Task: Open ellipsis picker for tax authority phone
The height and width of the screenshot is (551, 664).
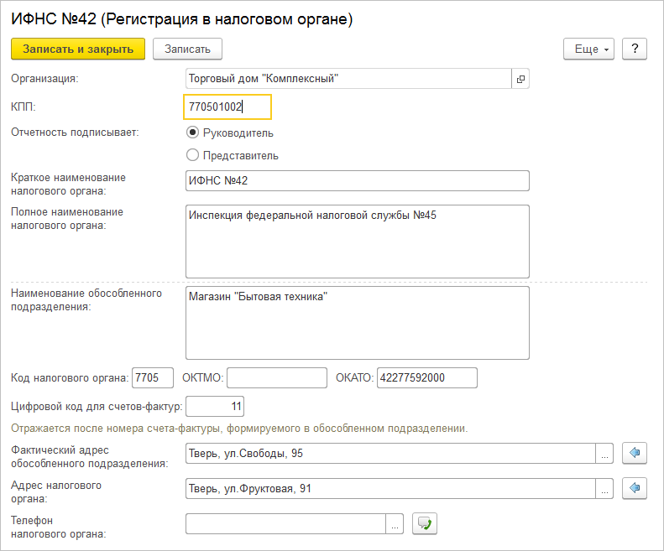Action: (395, 524)
